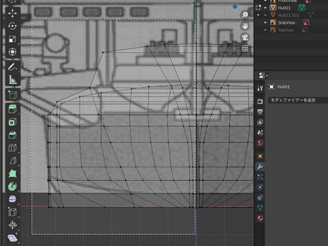Select the Extrude Region tool

click(x=12, y=109)
